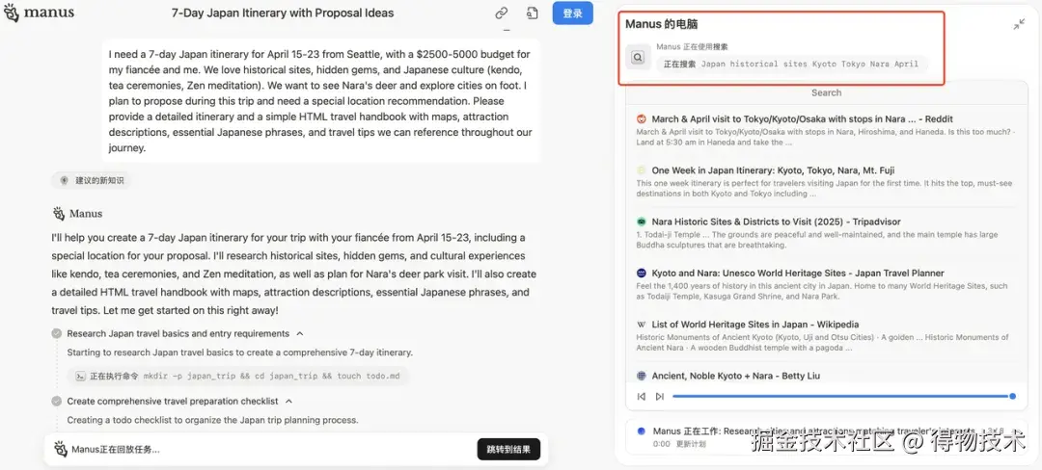Viewport: 1042px width, 470px height.
Task: Copy the share link icon
Action: pyautogui.click(x=502, y=13)
